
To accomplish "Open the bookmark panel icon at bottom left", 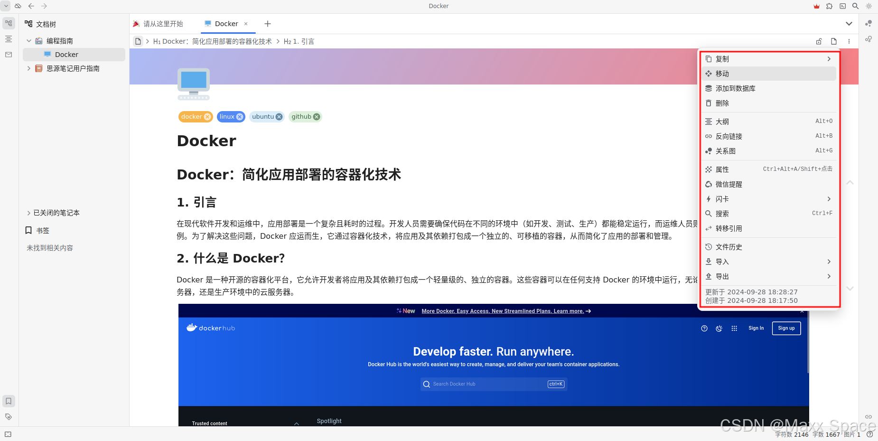I will (x=9, y=401).
